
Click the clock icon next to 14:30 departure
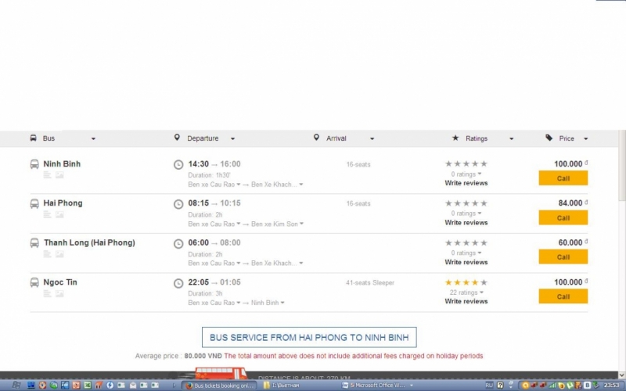(178, 164)
